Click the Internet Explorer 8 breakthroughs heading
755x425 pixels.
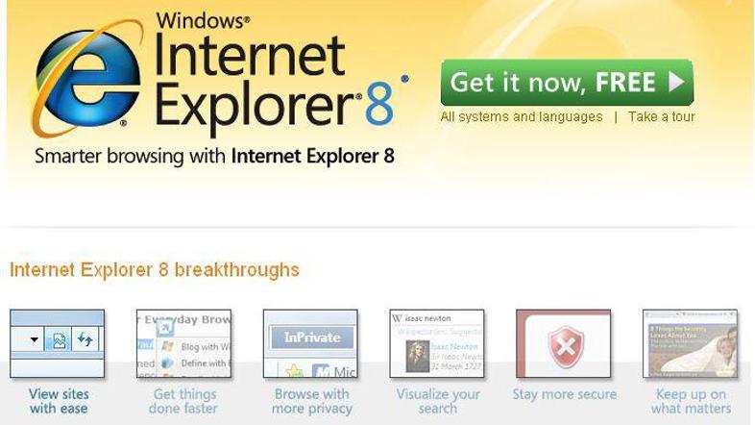[x=155, y=270]
